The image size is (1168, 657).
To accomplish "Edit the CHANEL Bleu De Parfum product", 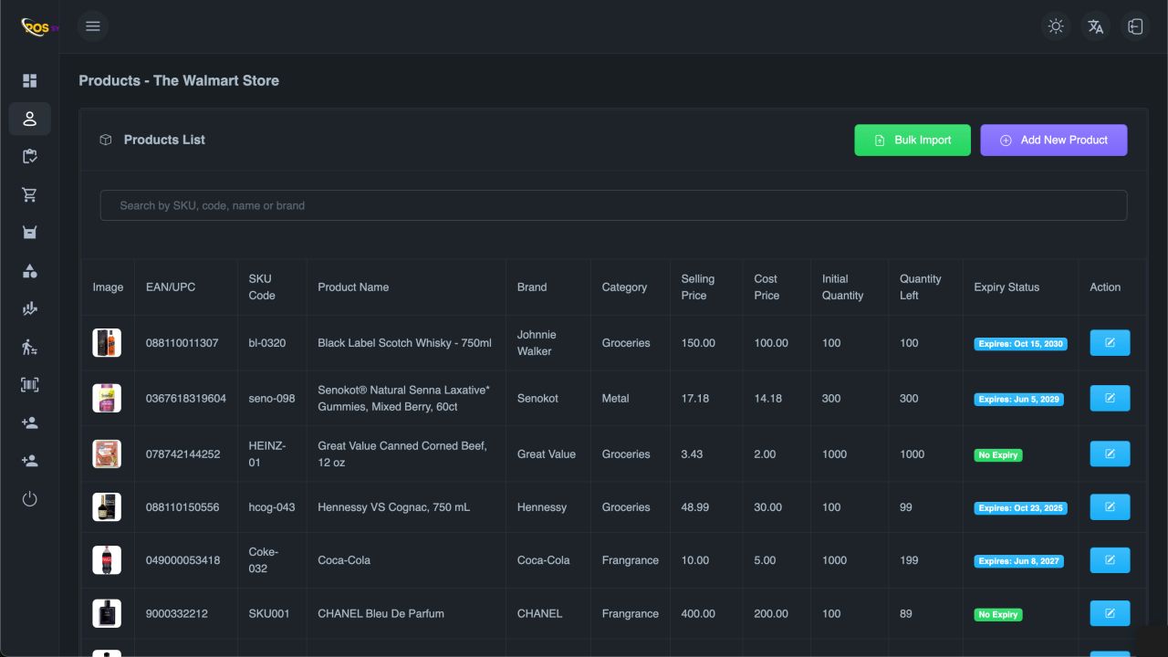I will tap(1110, 613).
